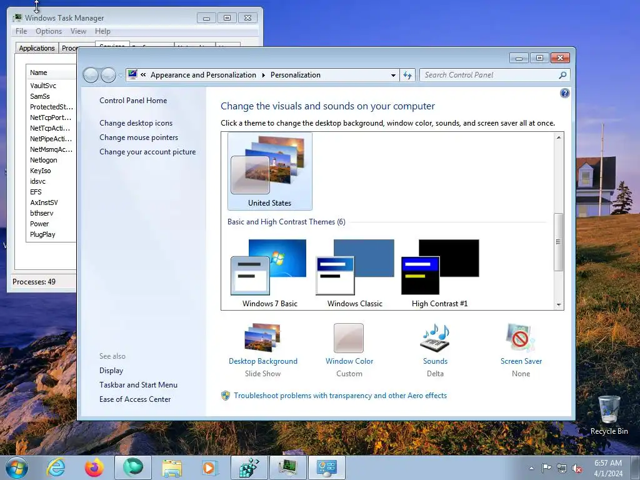
Task: Click the refresh icon beside the address bar
Action: point(407,75)
